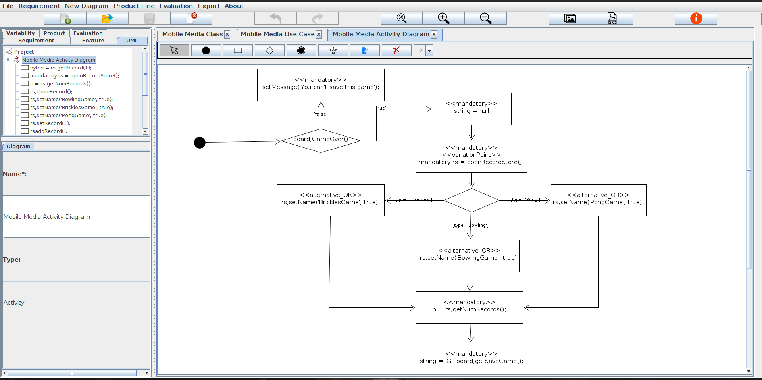Switch to the Feature tab
Image resolution: width=762 pixels, height=380 pixels.
(x=93, y=41)
